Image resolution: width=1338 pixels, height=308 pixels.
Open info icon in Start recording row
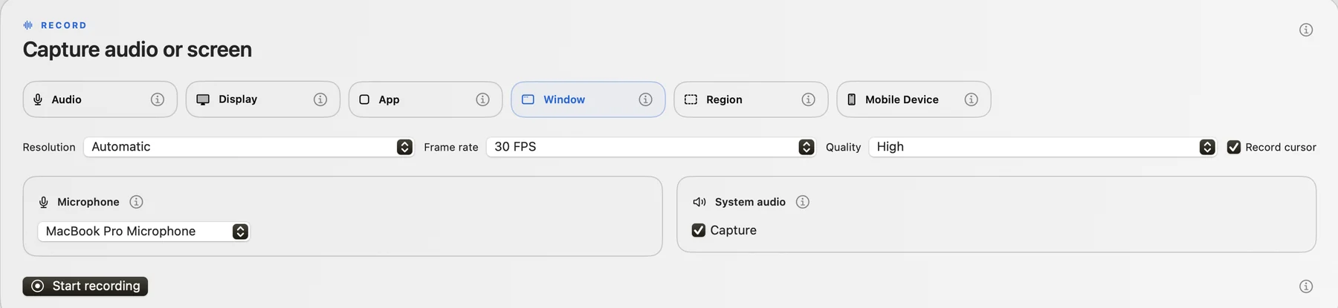point(1306,286)
